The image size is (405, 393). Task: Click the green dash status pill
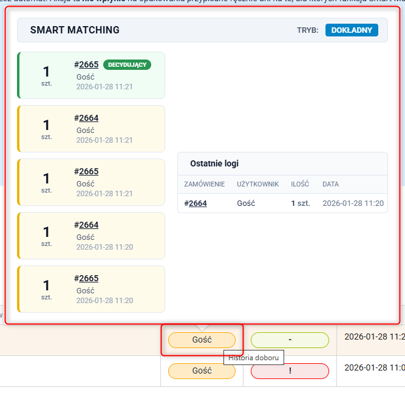coord(290,340)
